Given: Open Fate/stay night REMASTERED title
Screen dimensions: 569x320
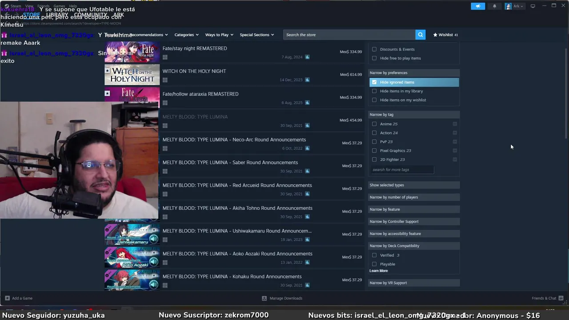Looking at the screenshot, I should point(195,48).
